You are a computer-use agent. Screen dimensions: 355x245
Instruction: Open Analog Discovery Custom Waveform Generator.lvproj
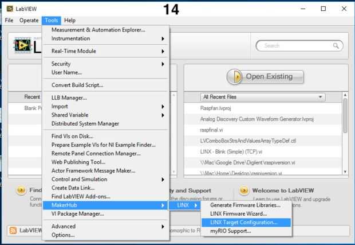coord(257,119)
